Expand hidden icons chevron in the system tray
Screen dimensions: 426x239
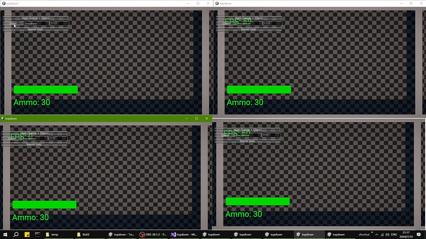376,234
